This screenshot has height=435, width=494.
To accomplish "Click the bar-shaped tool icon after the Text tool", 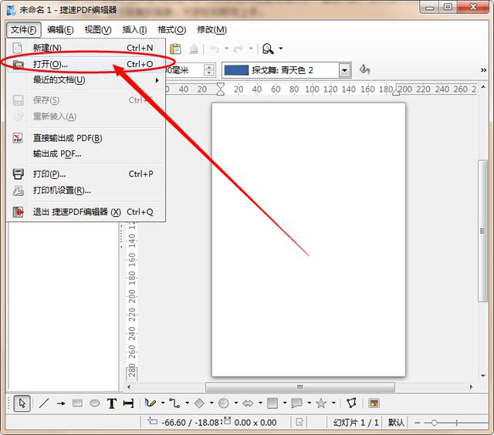I will 129,403.
